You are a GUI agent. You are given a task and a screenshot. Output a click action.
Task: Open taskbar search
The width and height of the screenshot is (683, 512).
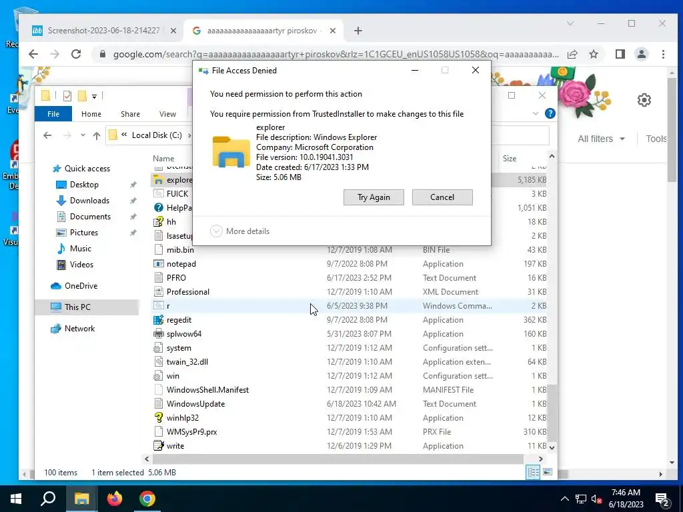click(x=48, y=499)
